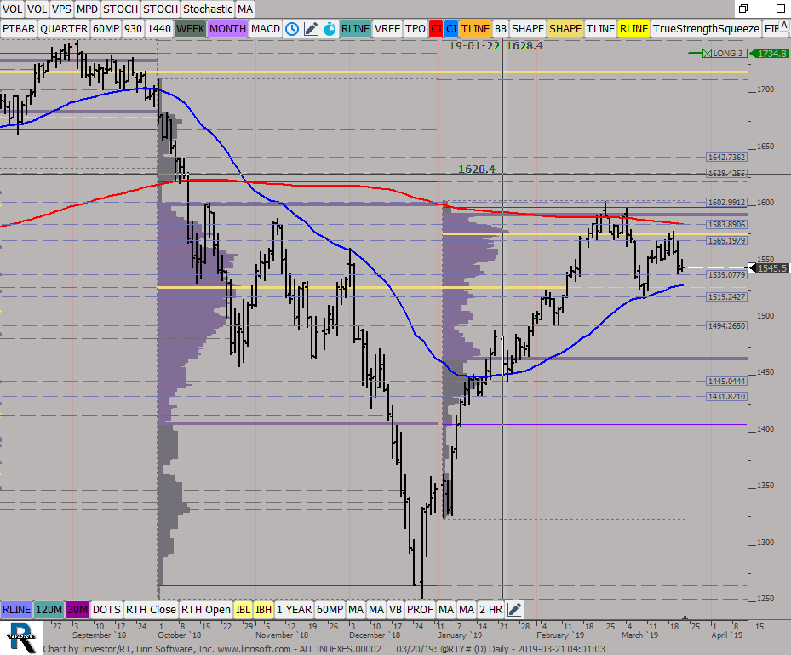Click the blue CI indicator button
The width and height of the screenshot is (791, 655).
451,28
